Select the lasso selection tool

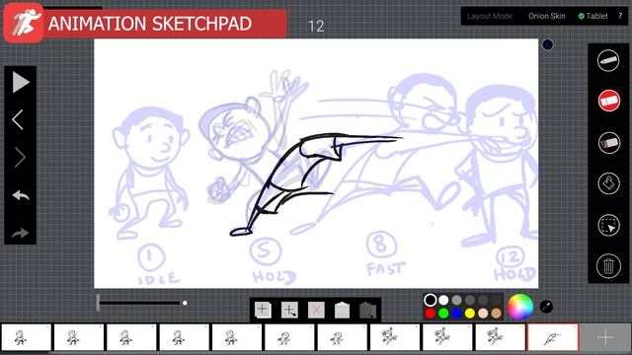coord(608,225)
